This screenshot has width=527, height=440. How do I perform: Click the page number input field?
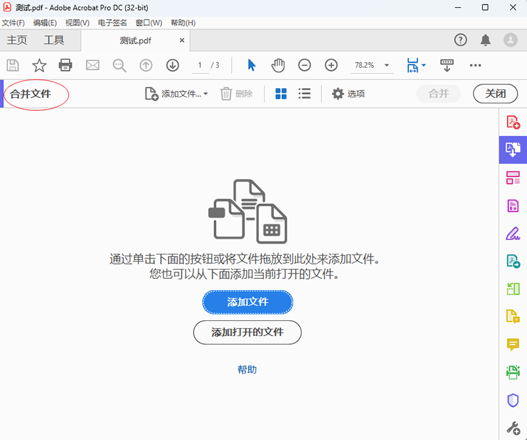tap(200, 66)
